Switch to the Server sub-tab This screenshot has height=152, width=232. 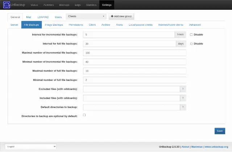[14, 25]
